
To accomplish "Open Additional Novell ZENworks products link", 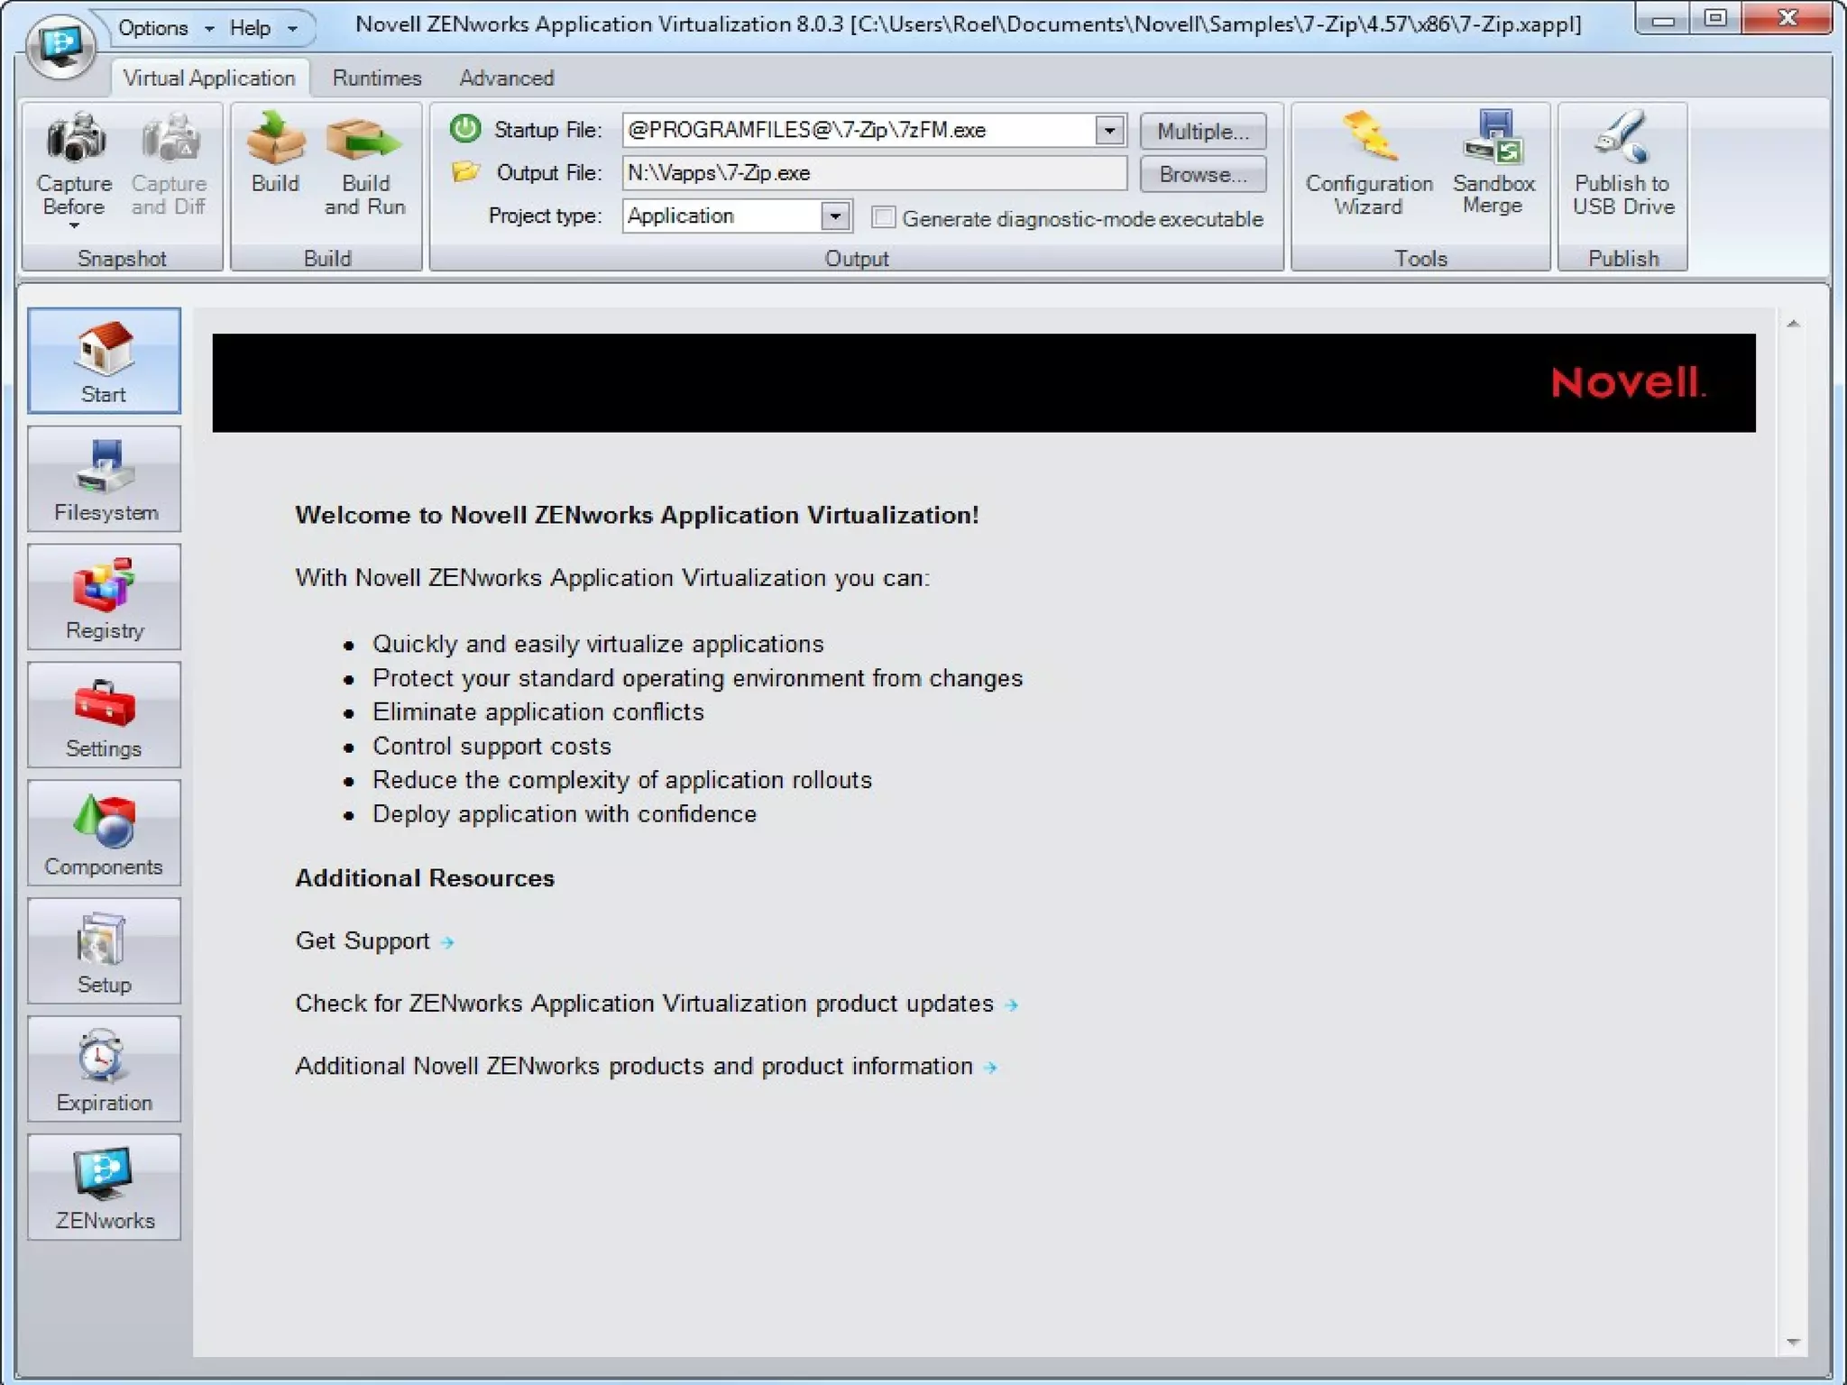I will (x=634, y=1066).
